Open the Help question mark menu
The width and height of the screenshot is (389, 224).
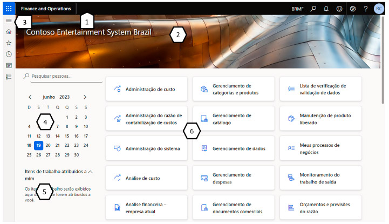pyautogui.click(x=366, y=9)
